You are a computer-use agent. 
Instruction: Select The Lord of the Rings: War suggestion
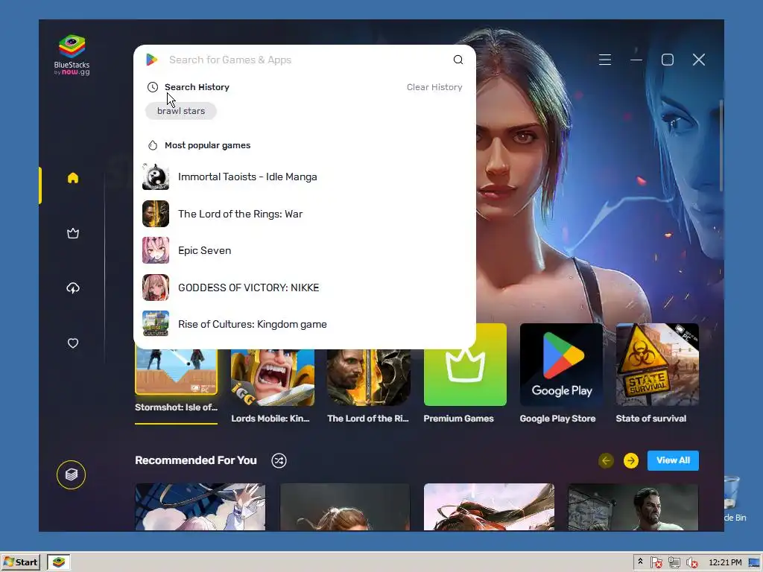click(304, 214)
